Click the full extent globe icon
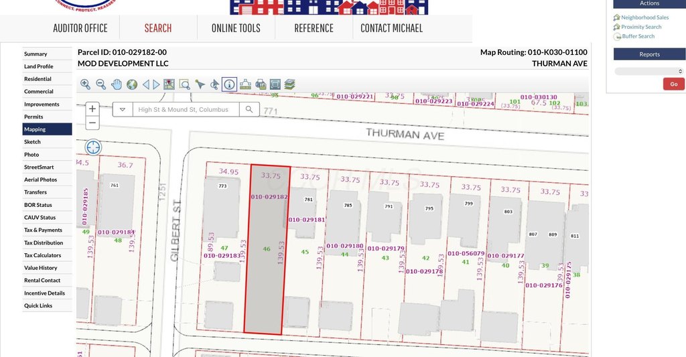Screen dimensions: 686x357 (132, 84)
